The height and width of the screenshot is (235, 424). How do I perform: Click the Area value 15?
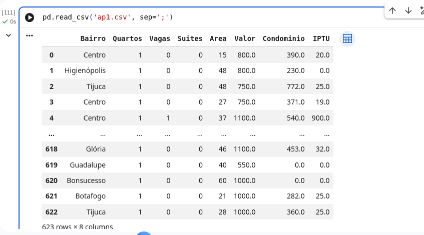(x=223, y=55)
